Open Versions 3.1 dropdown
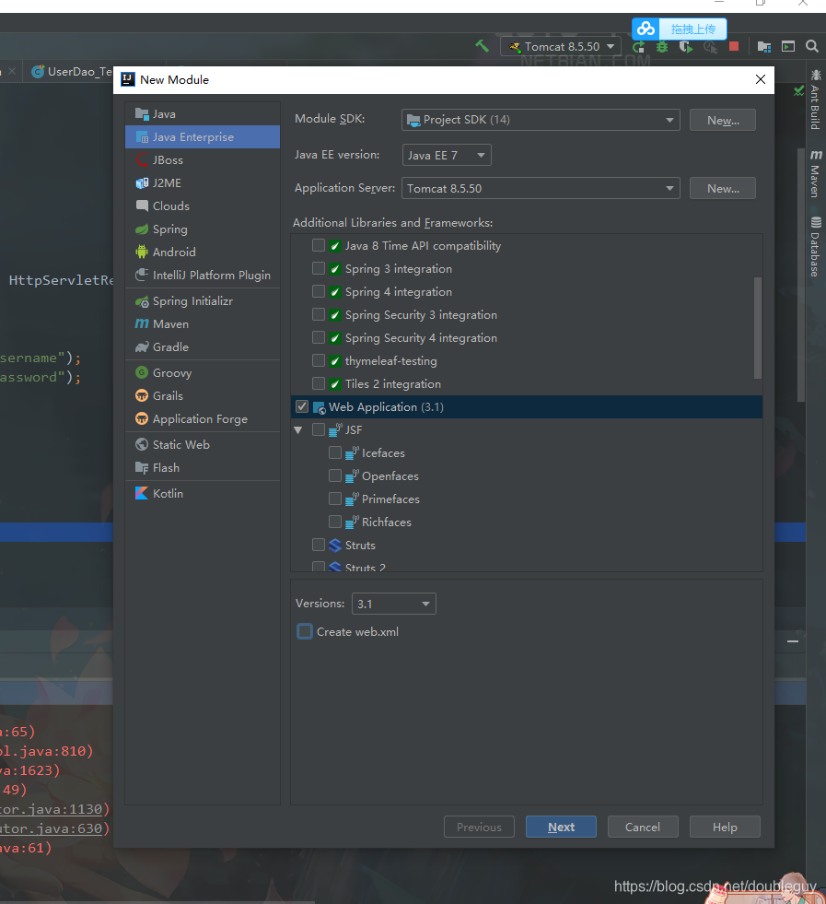 pyautogui.click(x=394, y=604)
